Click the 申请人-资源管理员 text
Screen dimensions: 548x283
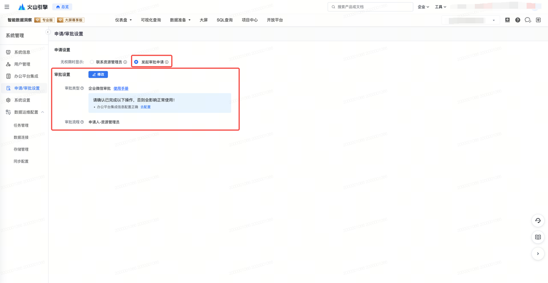104,122
